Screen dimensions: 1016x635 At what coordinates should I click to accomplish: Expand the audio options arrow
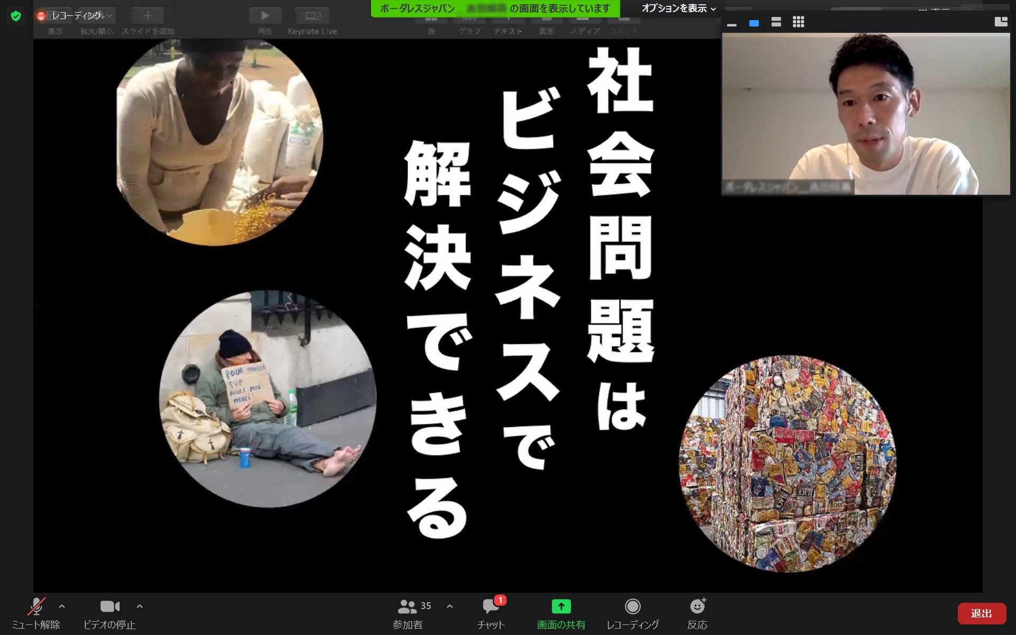tap(62, 606)
